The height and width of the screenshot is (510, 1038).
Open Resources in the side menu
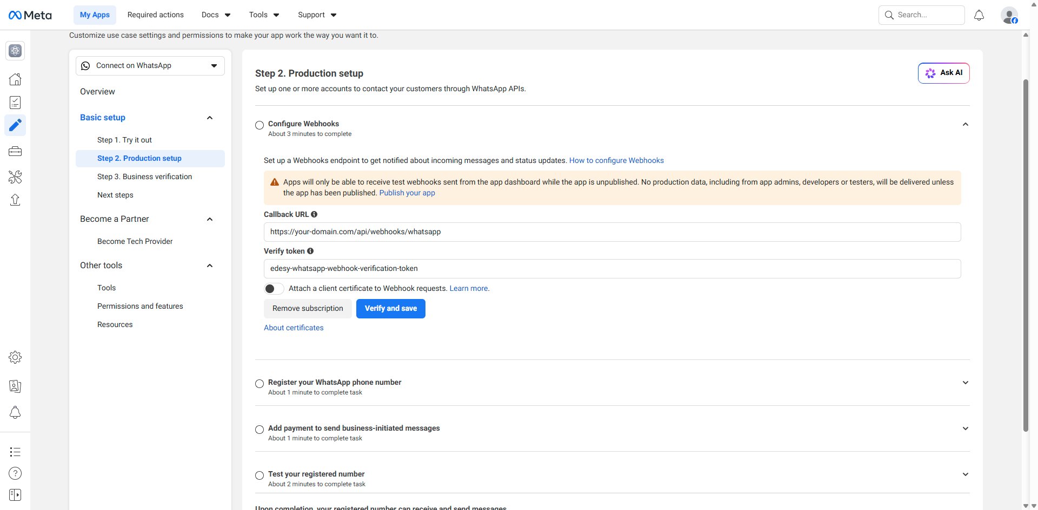coord(115,324)
